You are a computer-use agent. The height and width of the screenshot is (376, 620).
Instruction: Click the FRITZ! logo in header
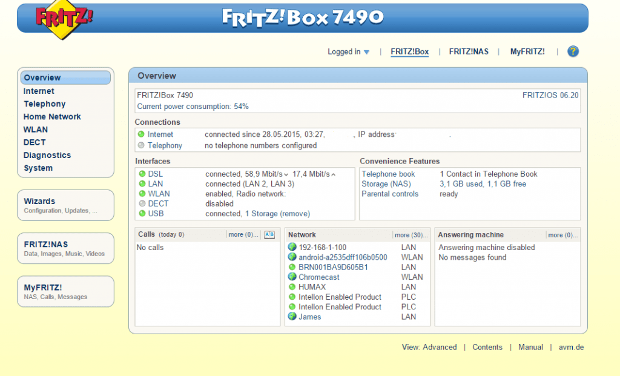point(64,19)
